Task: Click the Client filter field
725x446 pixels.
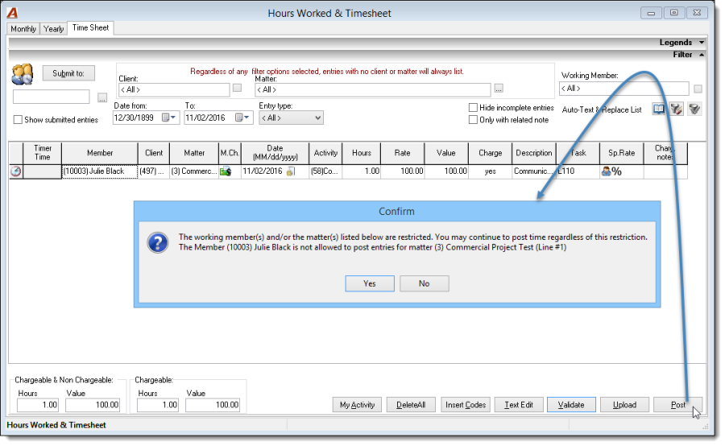Action: click(174, 89)
